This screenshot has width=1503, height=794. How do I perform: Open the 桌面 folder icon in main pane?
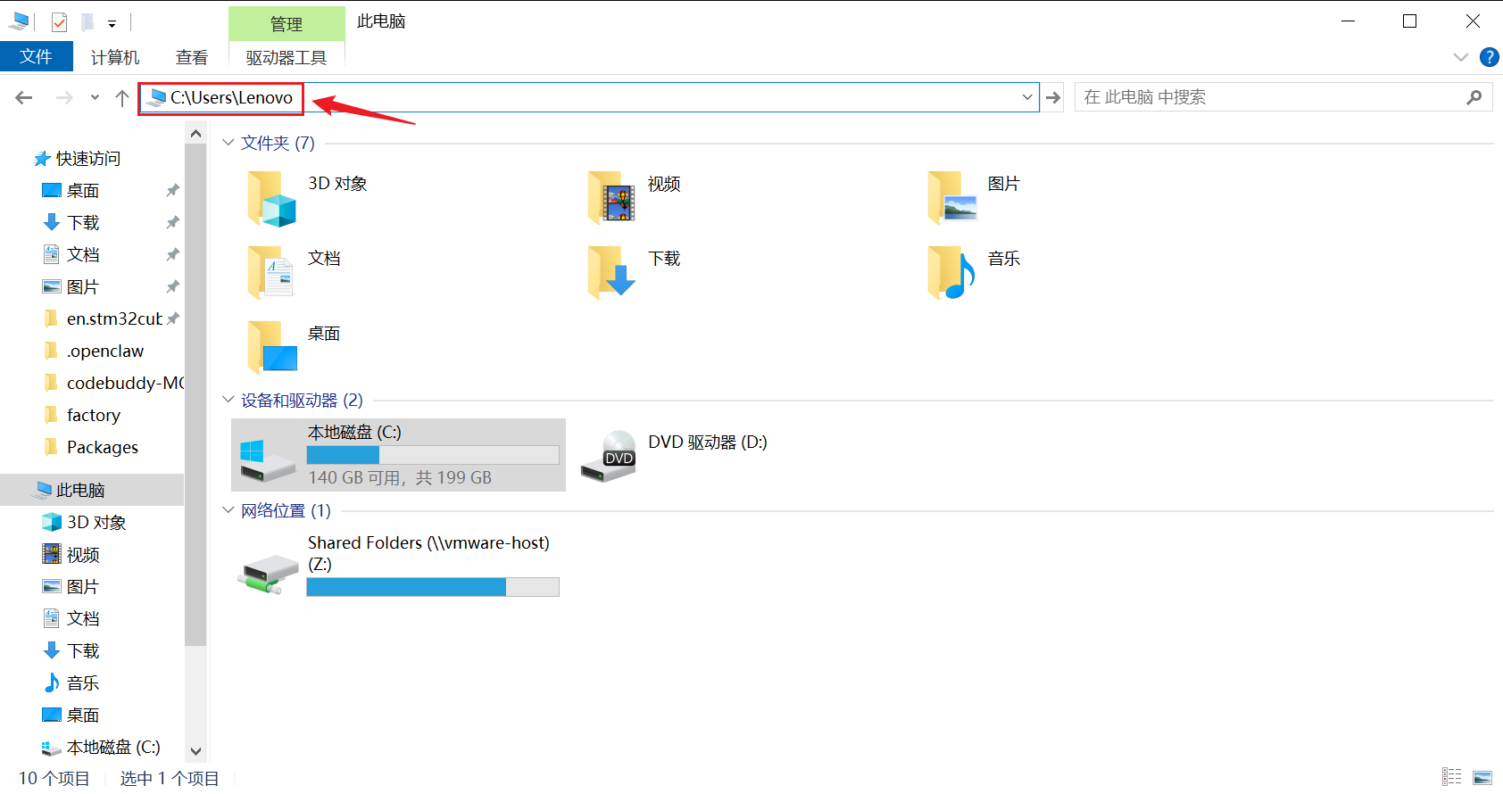(272, 348)
